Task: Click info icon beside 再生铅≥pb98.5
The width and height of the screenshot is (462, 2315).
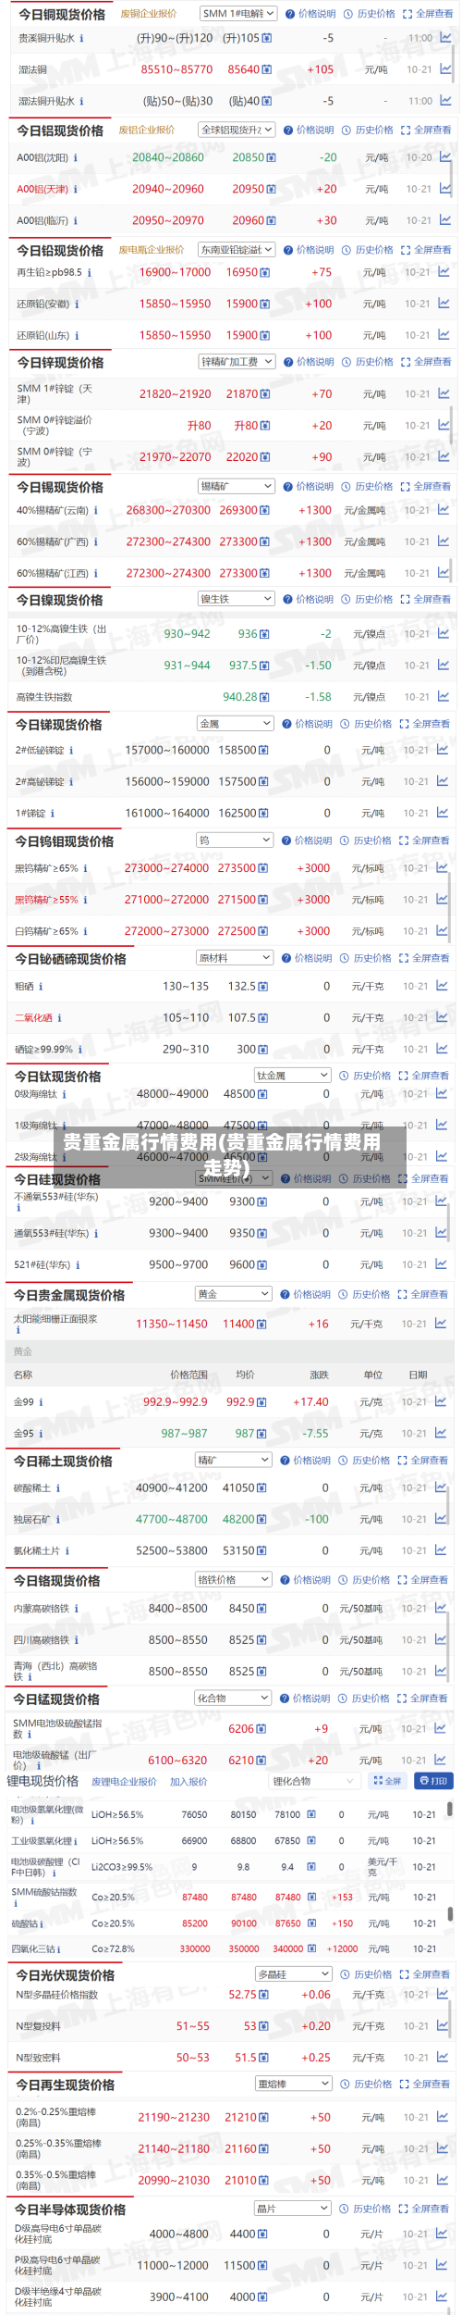Action: pos(89,273)
